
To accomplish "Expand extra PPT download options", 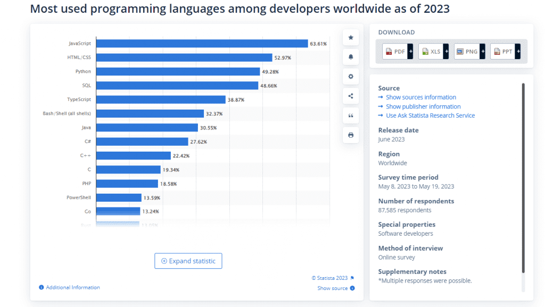I will [519, 51].
